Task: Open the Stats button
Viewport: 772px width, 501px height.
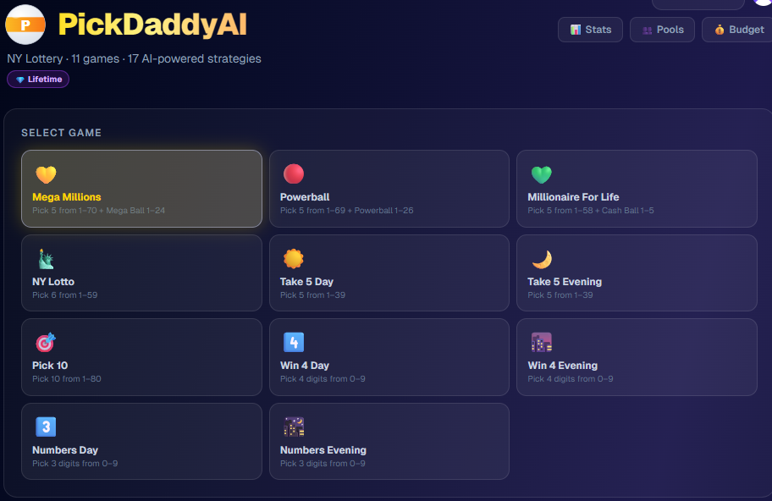Action: pos(590,30)
